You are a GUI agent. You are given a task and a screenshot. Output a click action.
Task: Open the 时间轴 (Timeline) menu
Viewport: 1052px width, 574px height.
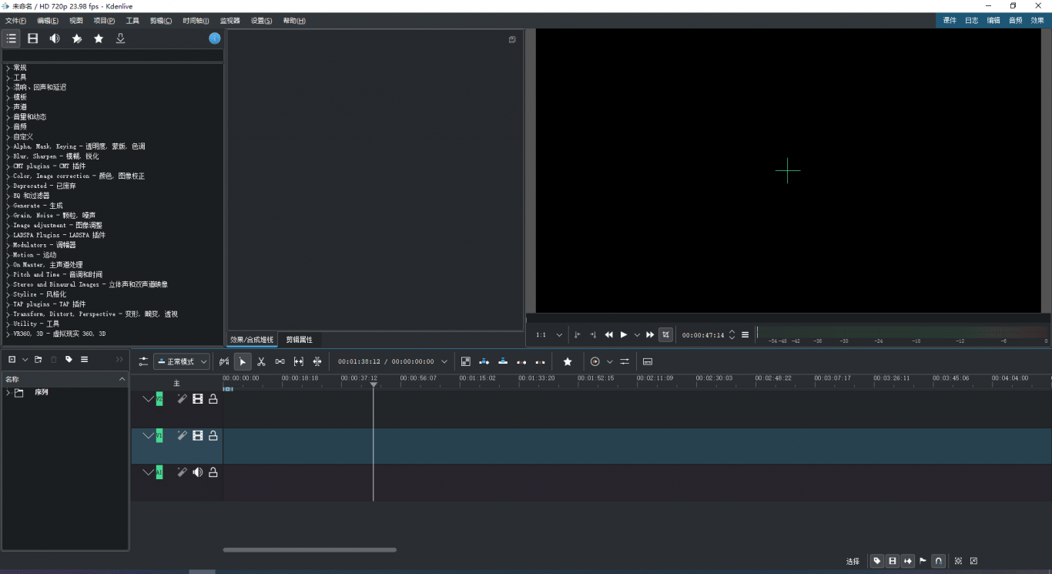point(196,21)
